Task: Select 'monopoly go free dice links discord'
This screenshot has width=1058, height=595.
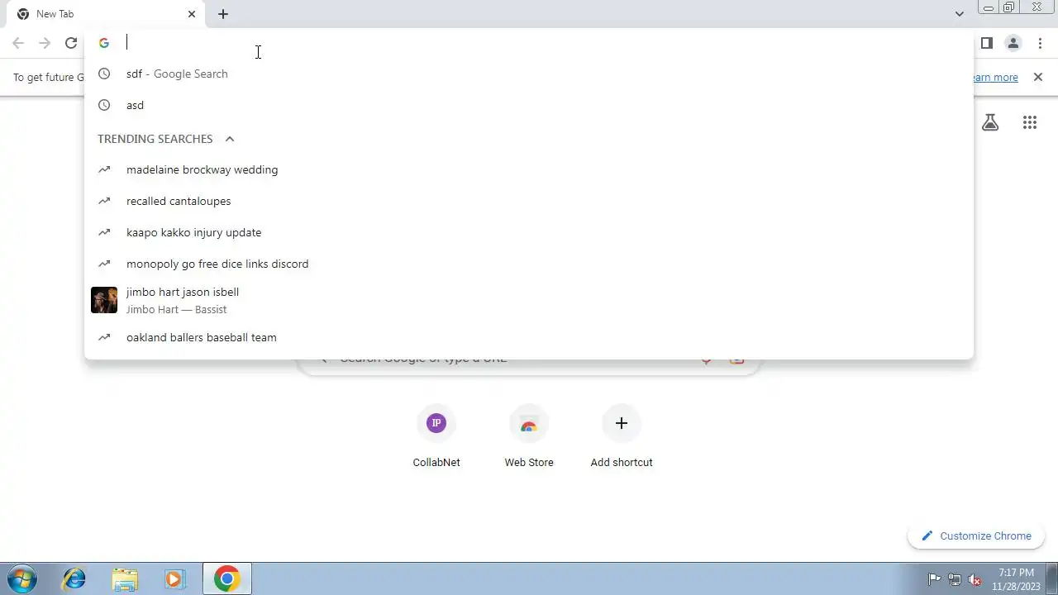Action: pos(529,264)
